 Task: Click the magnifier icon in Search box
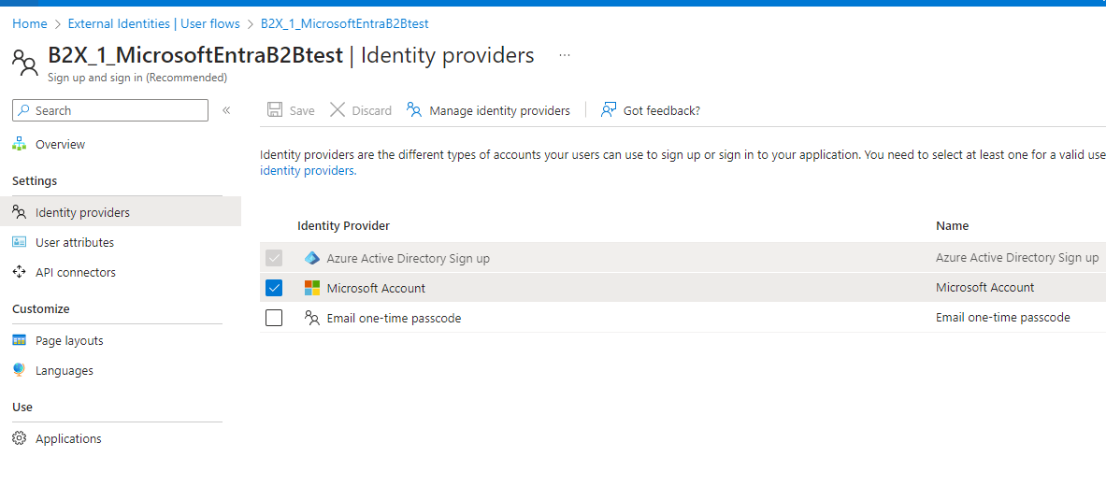pos(24,110)
